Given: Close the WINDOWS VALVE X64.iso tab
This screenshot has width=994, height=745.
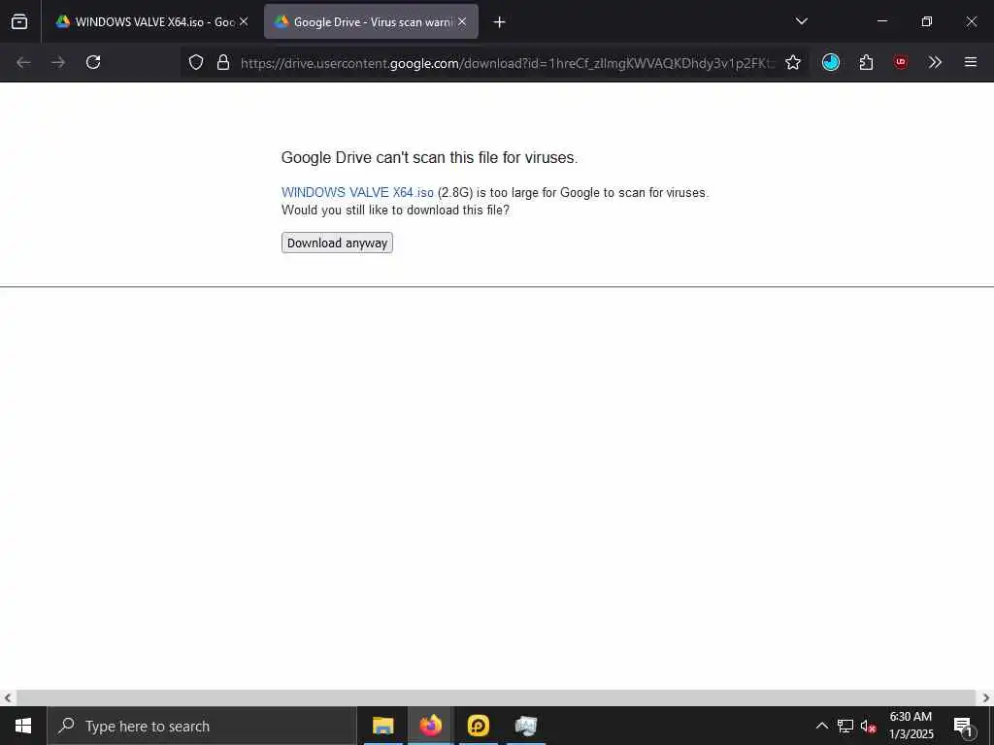Looking at the screenshot, I should 244,21.
